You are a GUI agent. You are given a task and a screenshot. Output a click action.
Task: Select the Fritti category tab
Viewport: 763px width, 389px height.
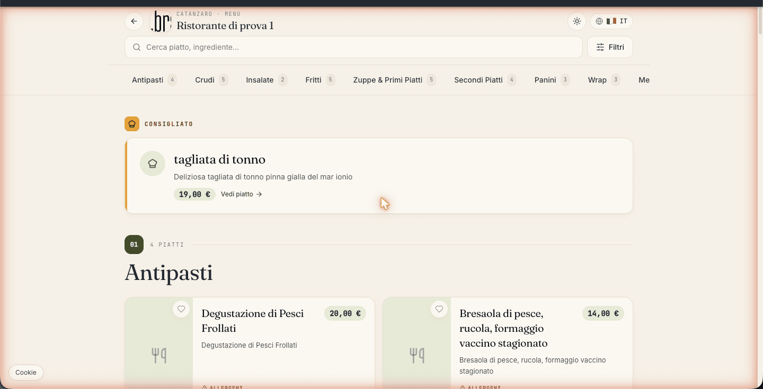[x=320, y=80]
